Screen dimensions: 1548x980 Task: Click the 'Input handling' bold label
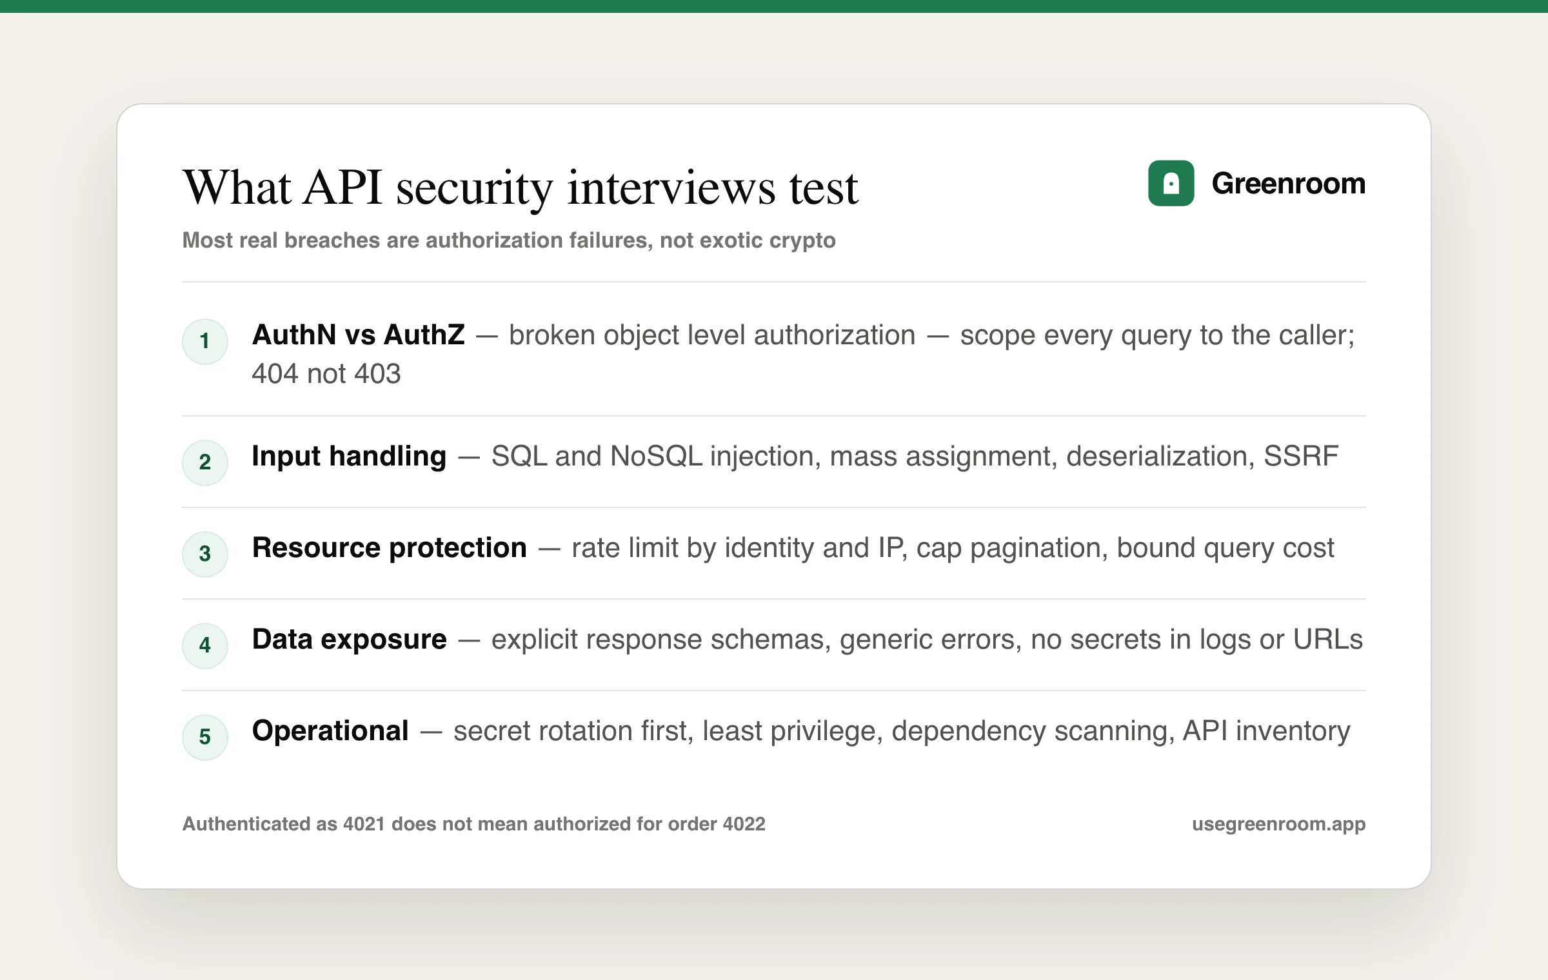[349, 456]
